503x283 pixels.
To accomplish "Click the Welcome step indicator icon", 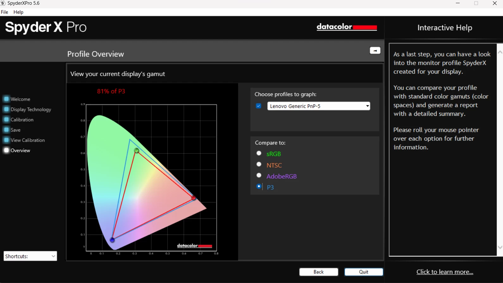I will 6,99.
